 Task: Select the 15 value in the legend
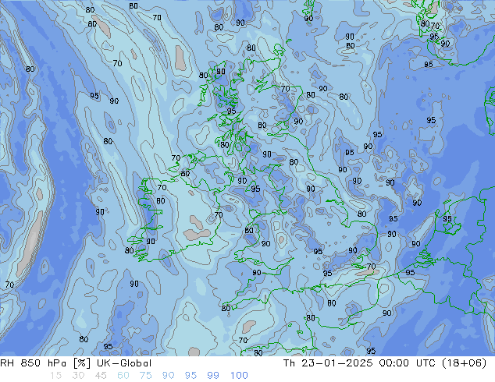56,376
